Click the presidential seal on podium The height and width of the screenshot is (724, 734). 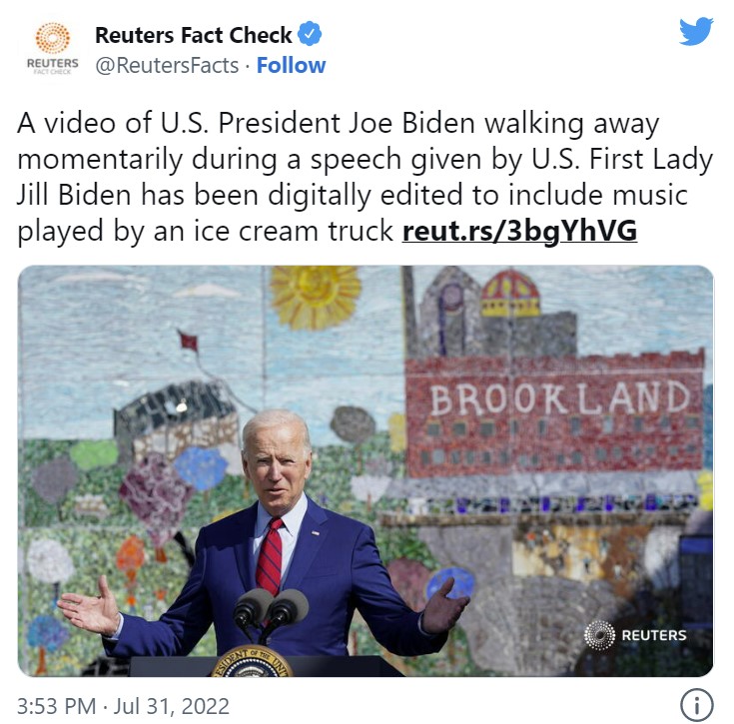click(x=253, y=661)
